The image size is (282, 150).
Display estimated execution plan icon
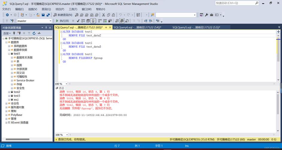(83, 21)
